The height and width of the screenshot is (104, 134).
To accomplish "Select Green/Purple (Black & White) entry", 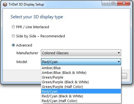I will (81, 82).
